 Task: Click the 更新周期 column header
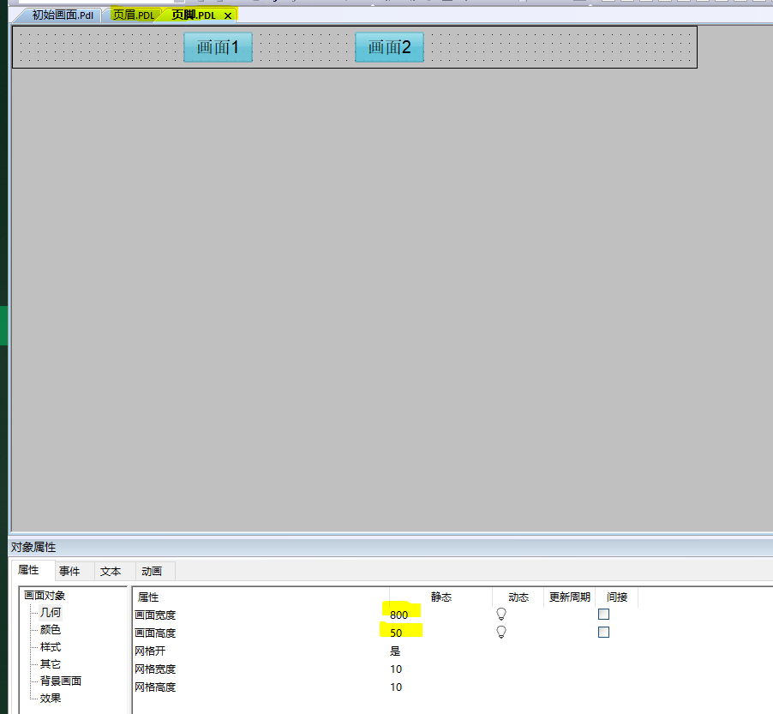[569, 597]
